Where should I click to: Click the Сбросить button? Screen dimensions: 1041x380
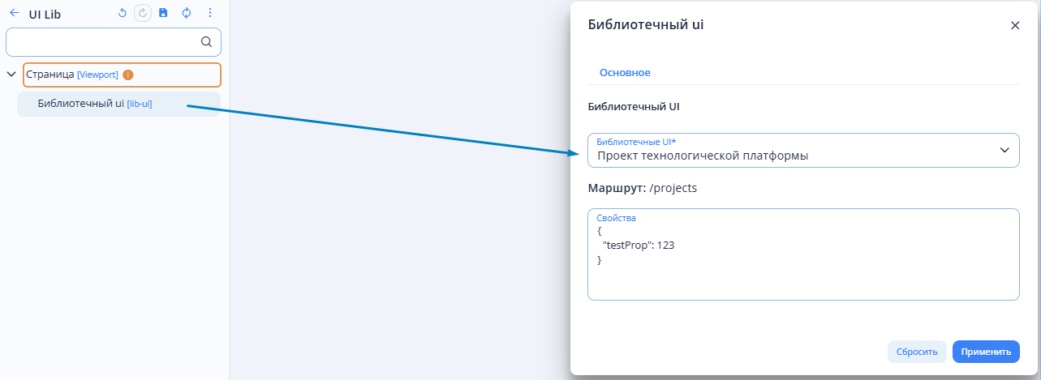coord(917,352)
